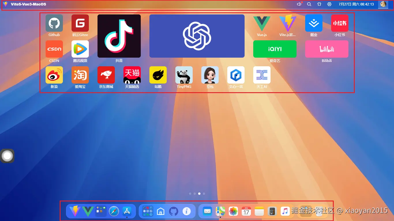Open the iQIYI 爱奇艺 tile
This screenshot has width=394, height=221.
click(x=275, y=49)
